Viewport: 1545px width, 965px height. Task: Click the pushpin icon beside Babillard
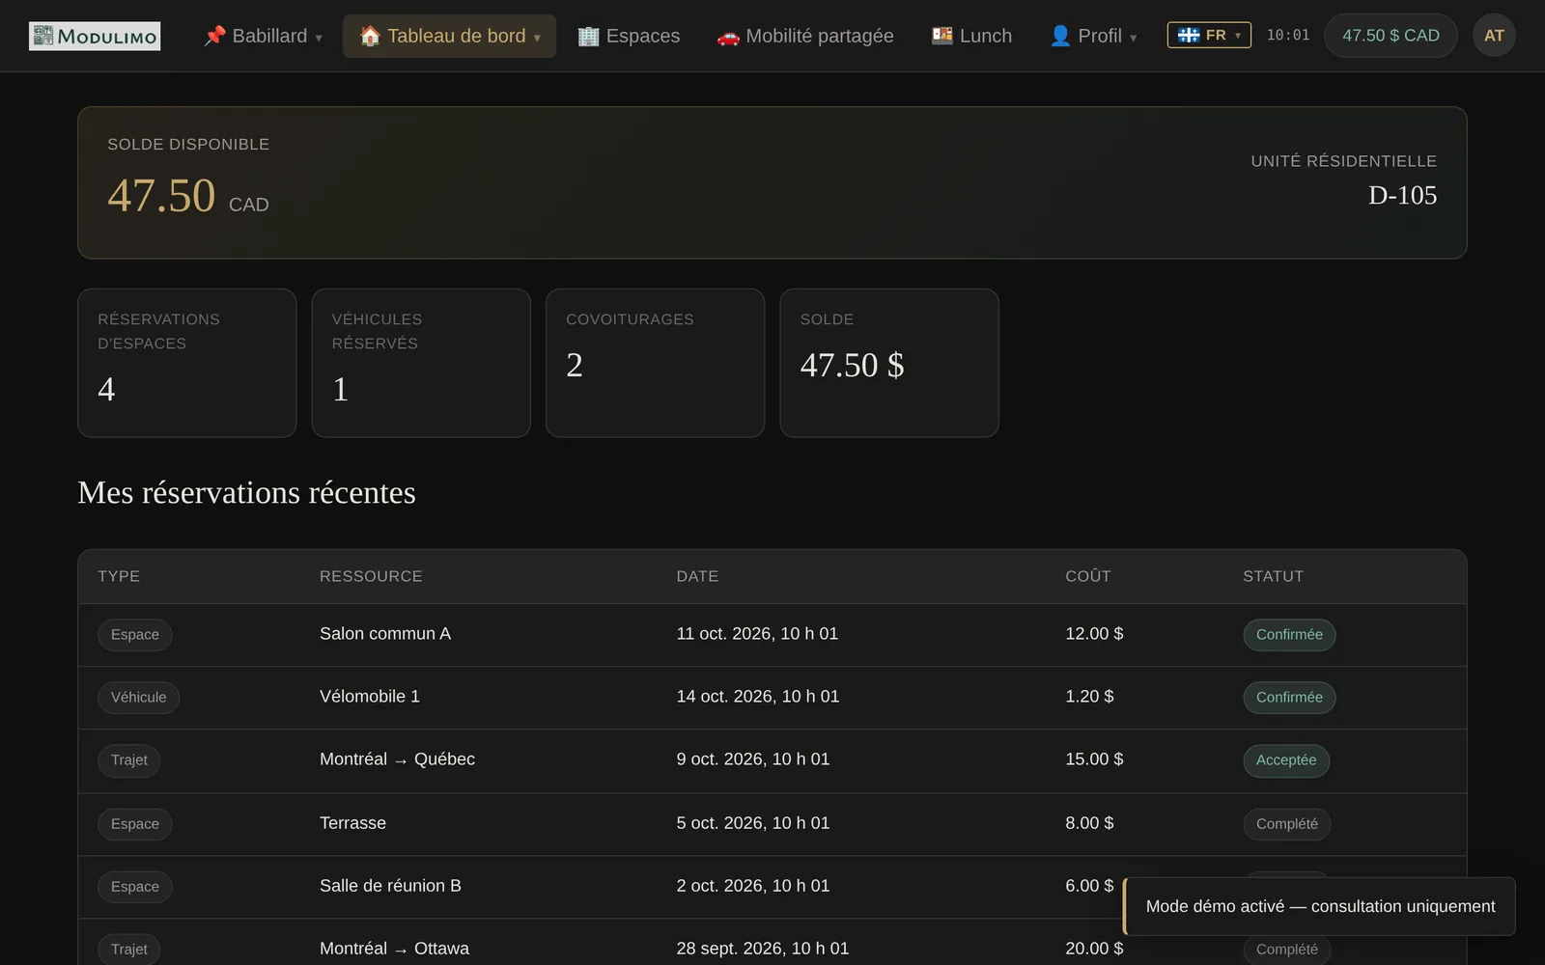click(214, 36)
